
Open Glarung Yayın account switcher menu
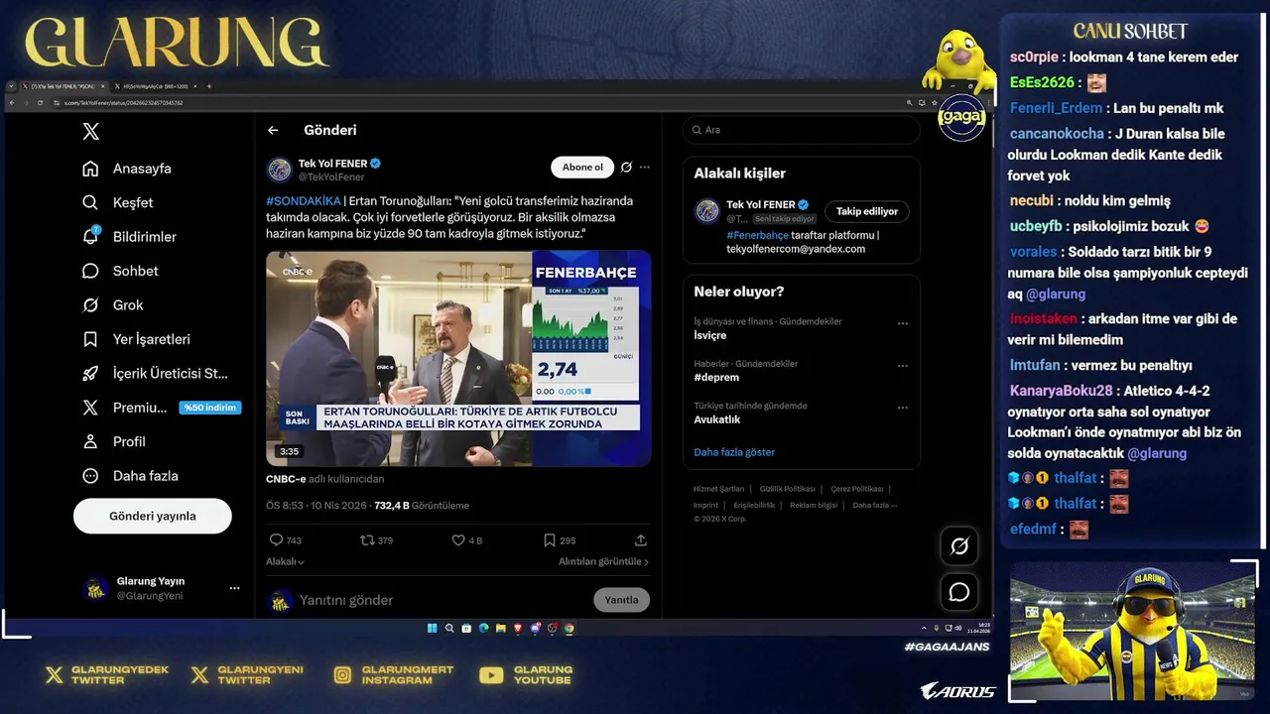point(234,588)
